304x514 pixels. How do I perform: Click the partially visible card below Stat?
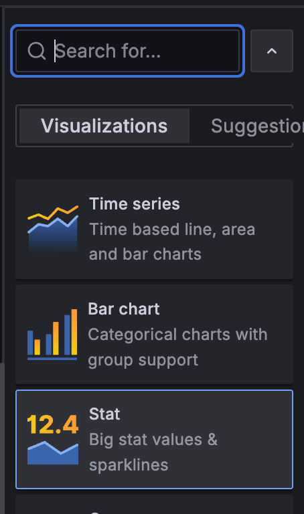(154, 505)
